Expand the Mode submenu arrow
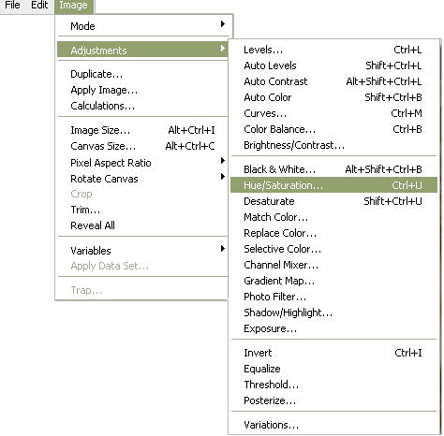Image resolution: width=444 pixels, height=436 pixels. point(223,24)
